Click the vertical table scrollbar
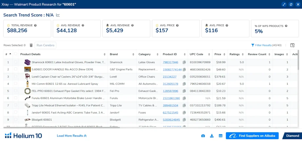The width and height of the screenshot is (302, 142). tap(298, 60)
